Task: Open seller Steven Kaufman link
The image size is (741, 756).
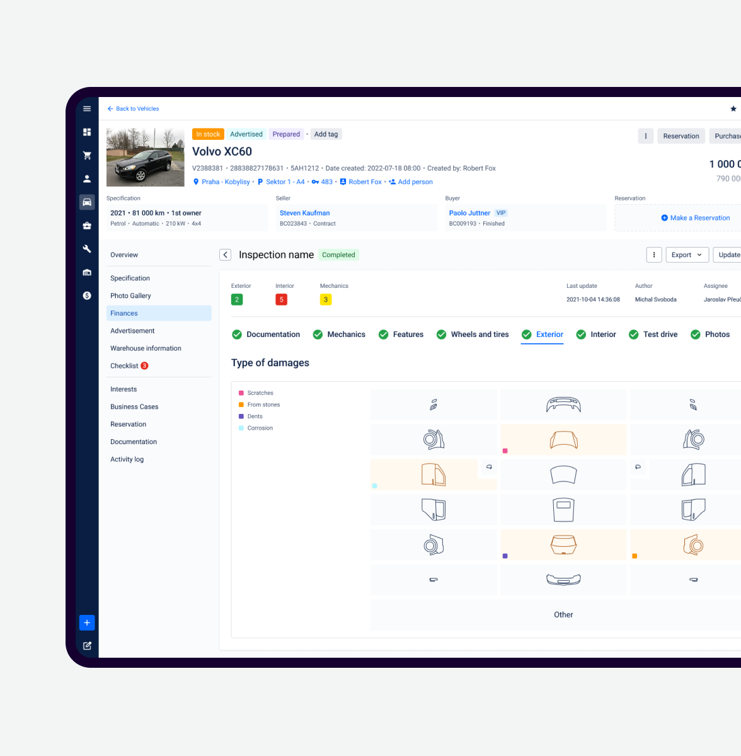Action: click(305, 213)
